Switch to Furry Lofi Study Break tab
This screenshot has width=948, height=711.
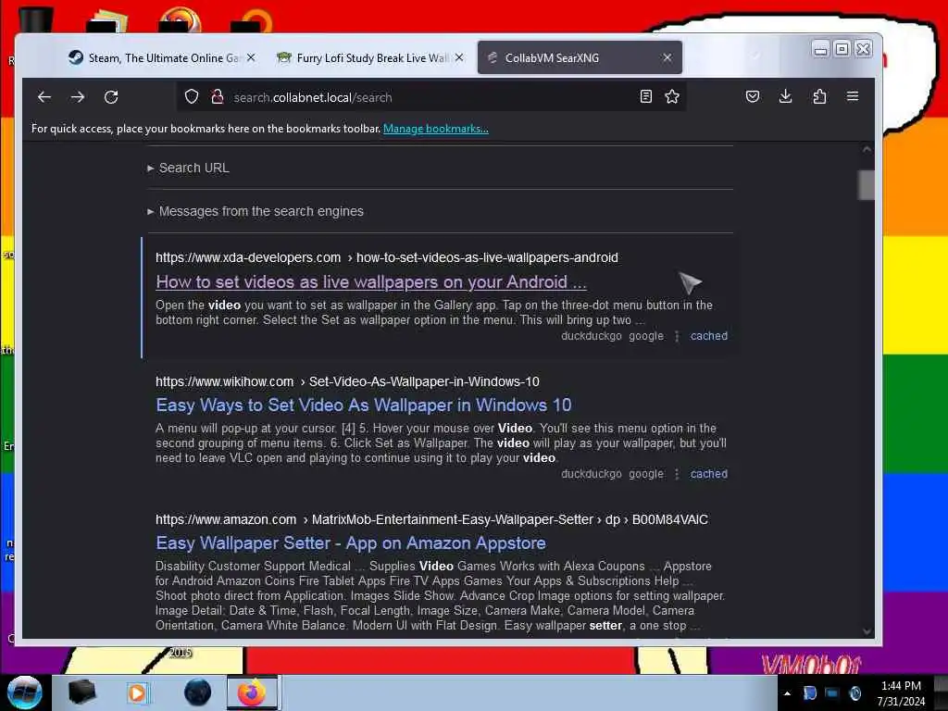click(370, 57)
